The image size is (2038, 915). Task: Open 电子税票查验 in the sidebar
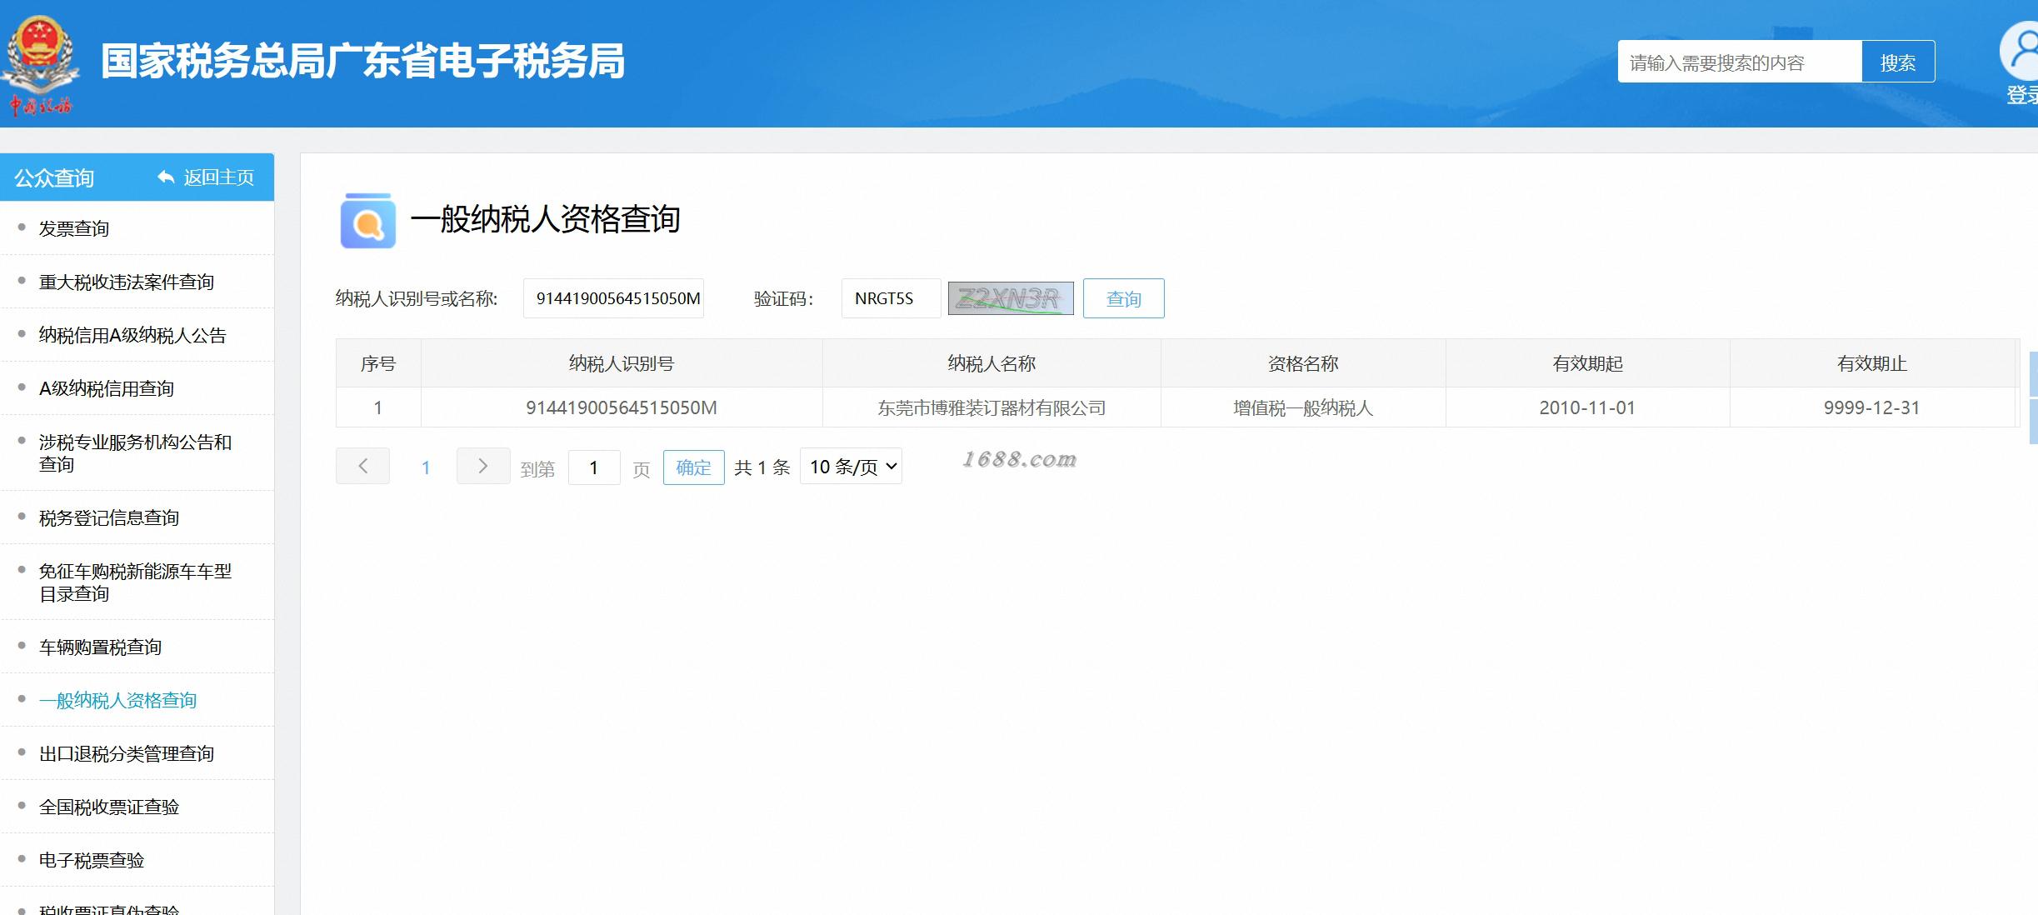[92, 860]
